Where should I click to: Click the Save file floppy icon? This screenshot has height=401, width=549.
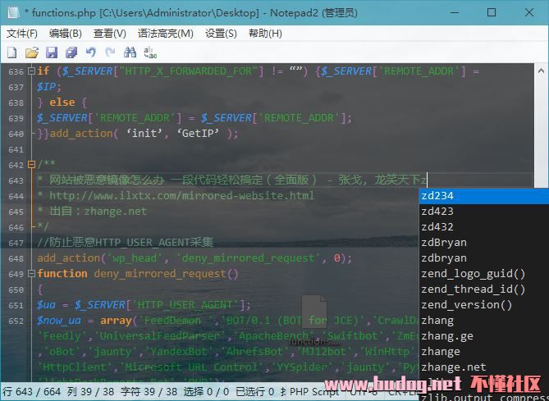click(52, 52)
